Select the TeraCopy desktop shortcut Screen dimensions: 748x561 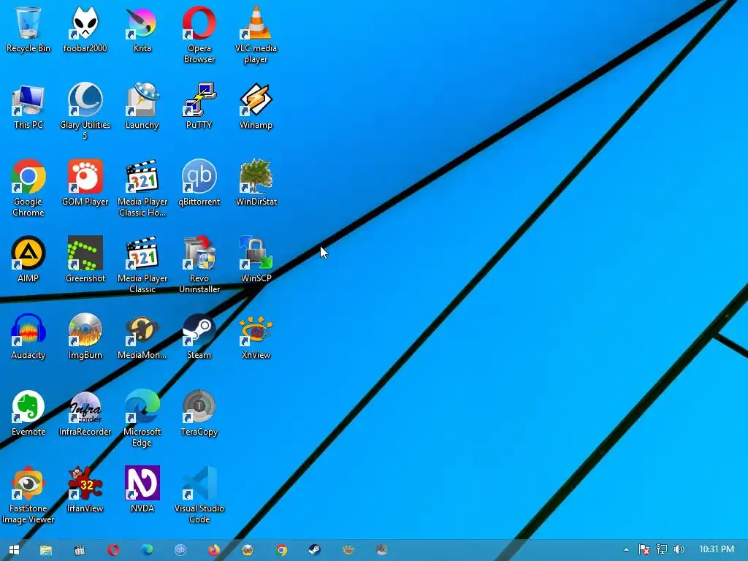[x=199, y=413]
